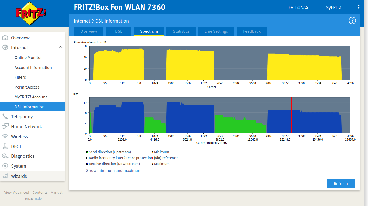This screenshot has width=368, height=206.
Task: Click the Overview house icon in sidebar
Action: click(x=5, y=38)
